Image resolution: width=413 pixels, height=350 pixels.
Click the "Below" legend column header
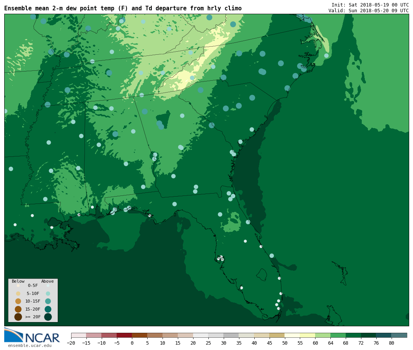[18, 281]
